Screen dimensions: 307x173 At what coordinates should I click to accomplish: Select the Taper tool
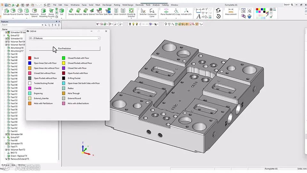[27, 12]
